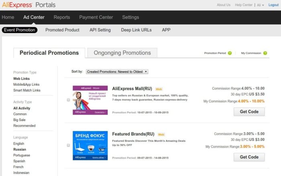This screenshot has height=176, width=281.
Task: Click the Promotion Period 09-07-2015 dates
Action: pos(153,158)
